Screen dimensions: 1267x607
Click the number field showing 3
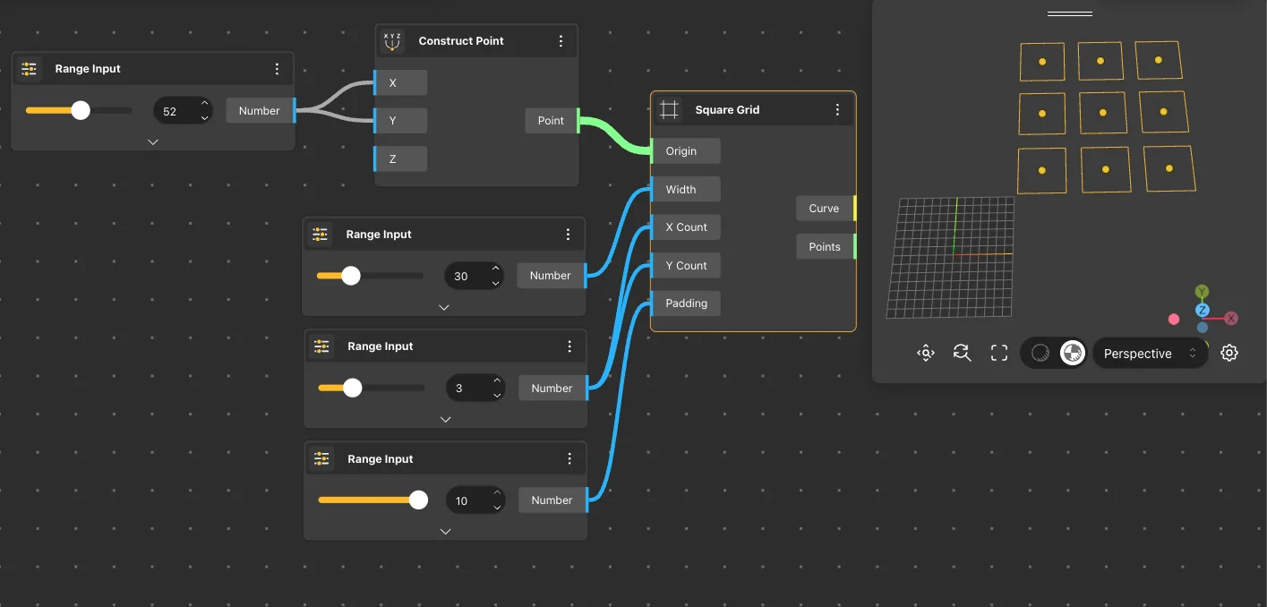click(x=466, y=389)
